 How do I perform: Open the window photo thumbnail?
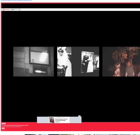pos(33,61)
